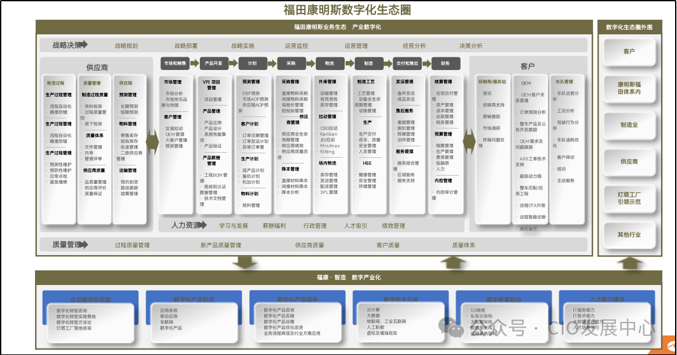Click 供应商质量 in the quality row
677x355 pixels.
310,246
